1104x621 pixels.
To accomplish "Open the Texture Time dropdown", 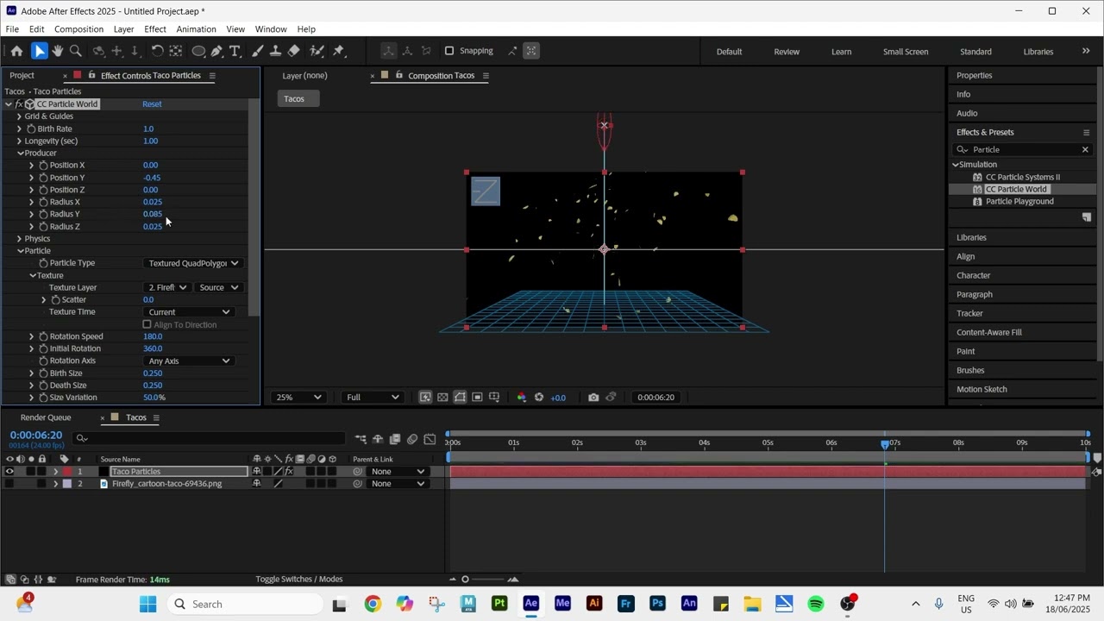I will (189, 312).
